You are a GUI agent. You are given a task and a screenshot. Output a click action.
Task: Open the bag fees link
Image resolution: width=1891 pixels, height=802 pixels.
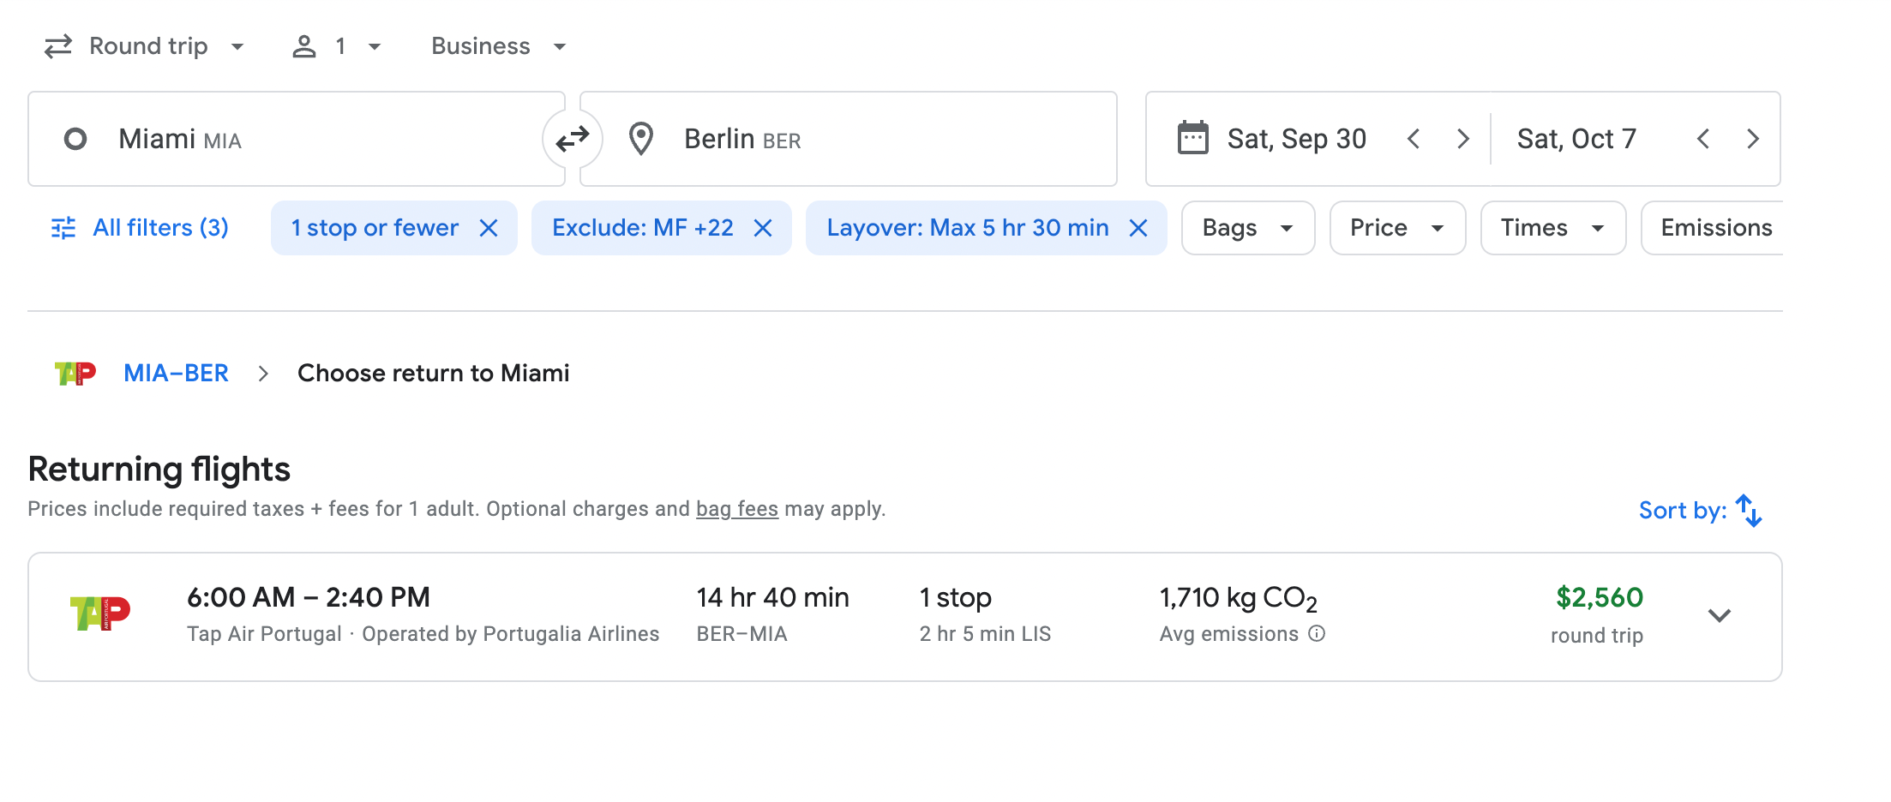(x=736, y=509)
